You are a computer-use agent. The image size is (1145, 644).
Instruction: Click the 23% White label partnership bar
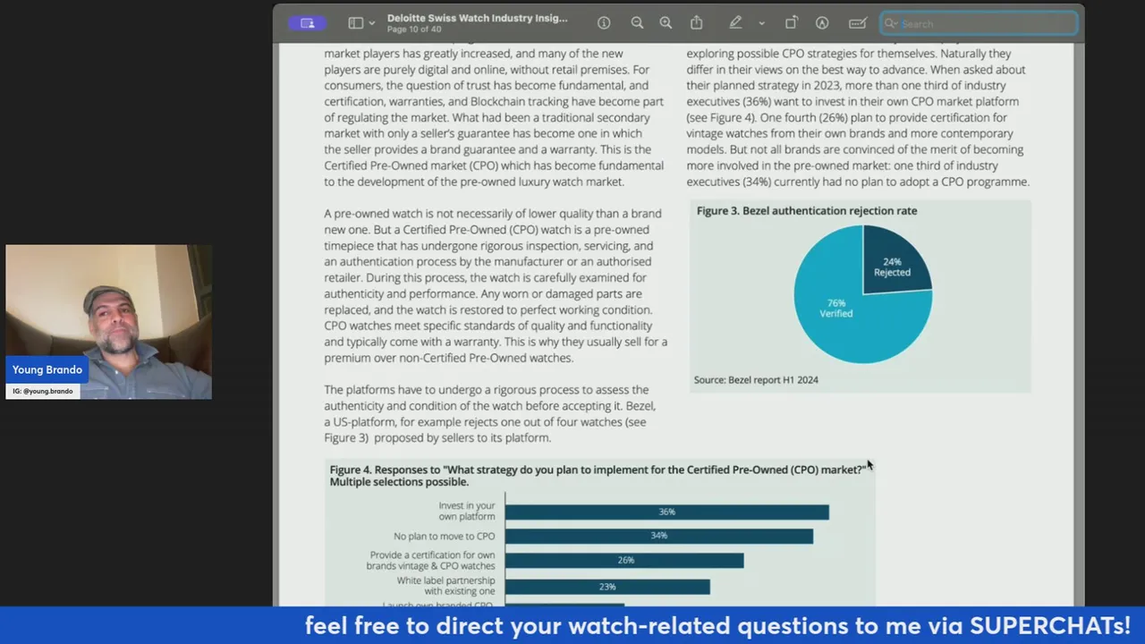click(x=607, y=587)
